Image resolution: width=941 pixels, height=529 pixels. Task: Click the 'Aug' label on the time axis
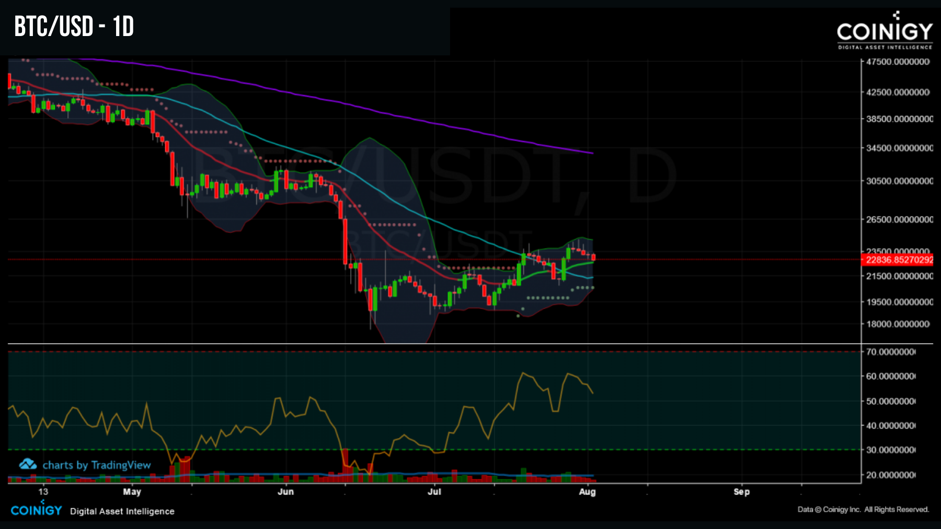[587, 491]
